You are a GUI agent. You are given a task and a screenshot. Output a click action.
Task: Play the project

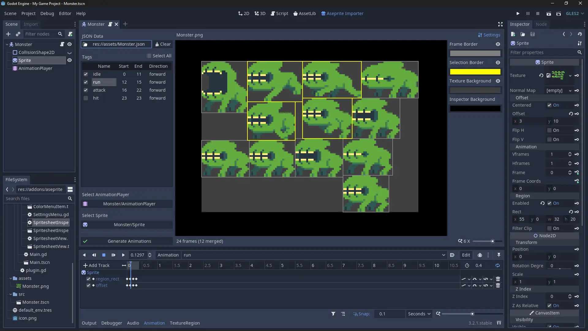(518, 13)
